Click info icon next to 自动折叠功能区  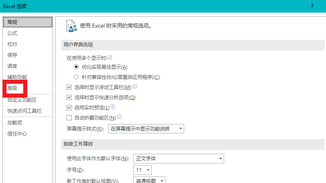tap(119, 118)
